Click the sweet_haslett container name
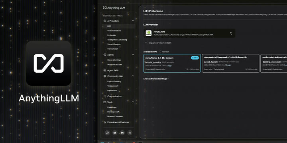Image resolution: width=287 pixels, height=143 pixels. point(211,62)
